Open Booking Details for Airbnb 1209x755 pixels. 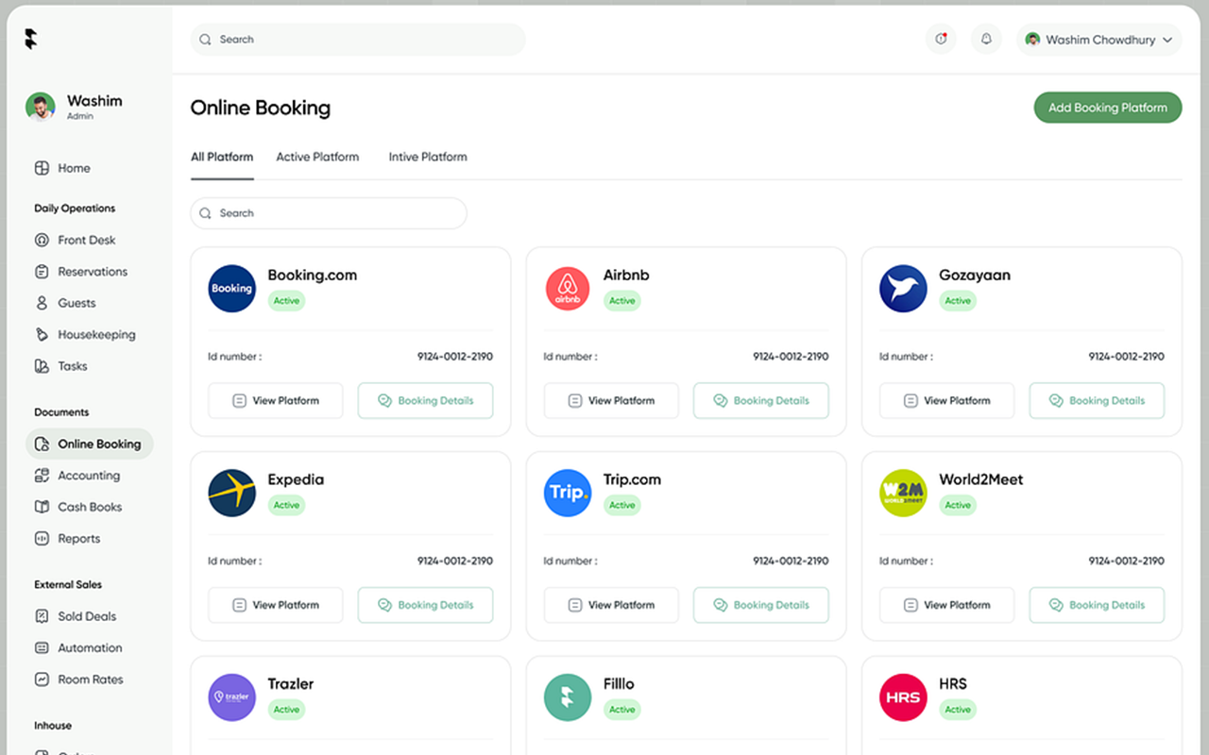point(761,400)
